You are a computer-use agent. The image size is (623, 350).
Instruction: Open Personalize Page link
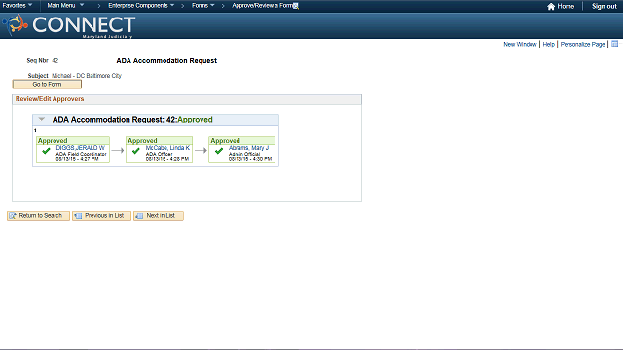[x=582, y=44]
